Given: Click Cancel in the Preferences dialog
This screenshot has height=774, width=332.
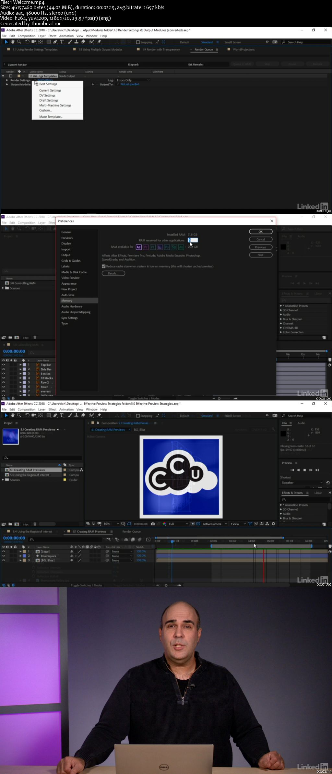Looking at the screenshot, I should coord(261,239).
